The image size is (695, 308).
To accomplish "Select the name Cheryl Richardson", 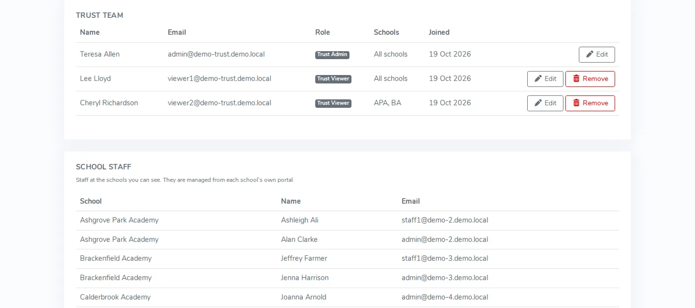I will 109,103.
